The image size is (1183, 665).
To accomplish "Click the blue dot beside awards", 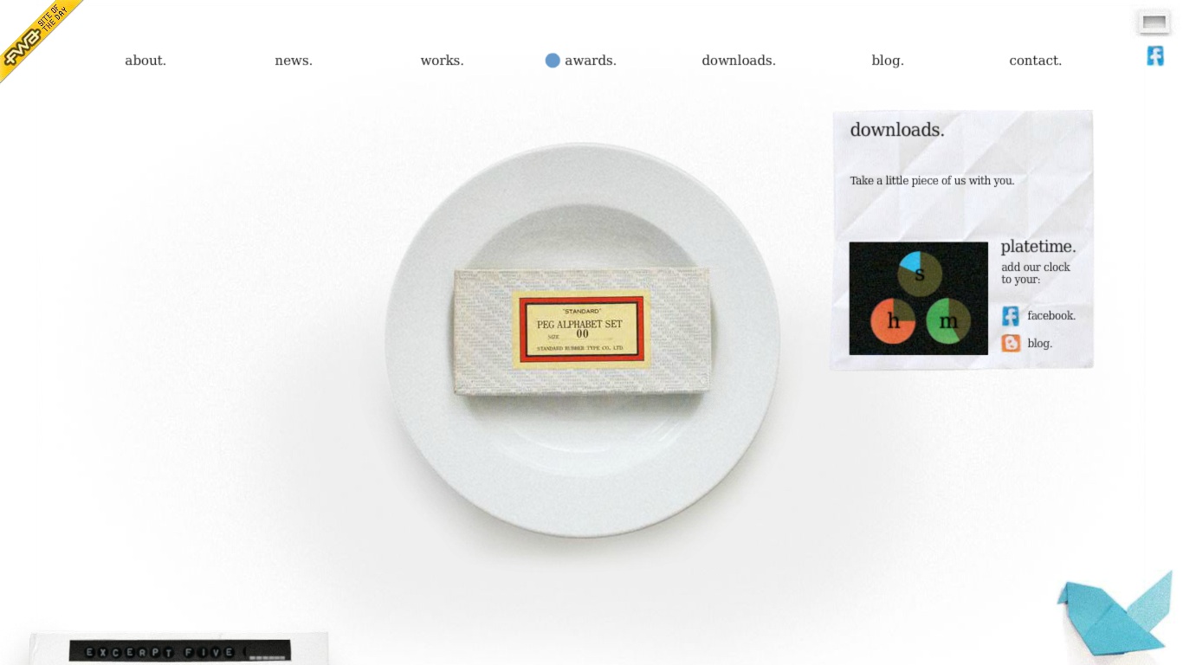I will click(x=553, y=61).
